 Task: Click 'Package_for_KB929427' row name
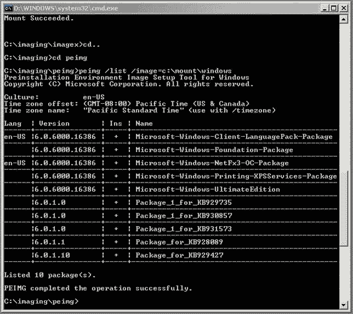(179, 255)
